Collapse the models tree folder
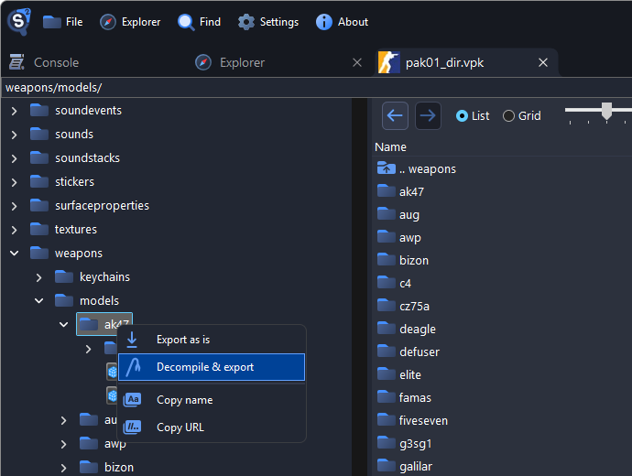The width and height of the screenshot is (632, 476). (38, 301)
